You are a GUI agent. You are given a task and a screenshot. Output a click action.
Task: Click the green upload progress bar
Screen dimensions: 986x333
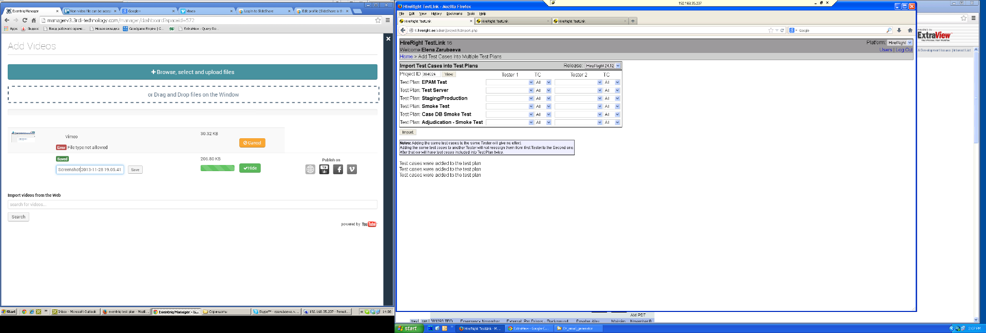[x=217, y=168]
